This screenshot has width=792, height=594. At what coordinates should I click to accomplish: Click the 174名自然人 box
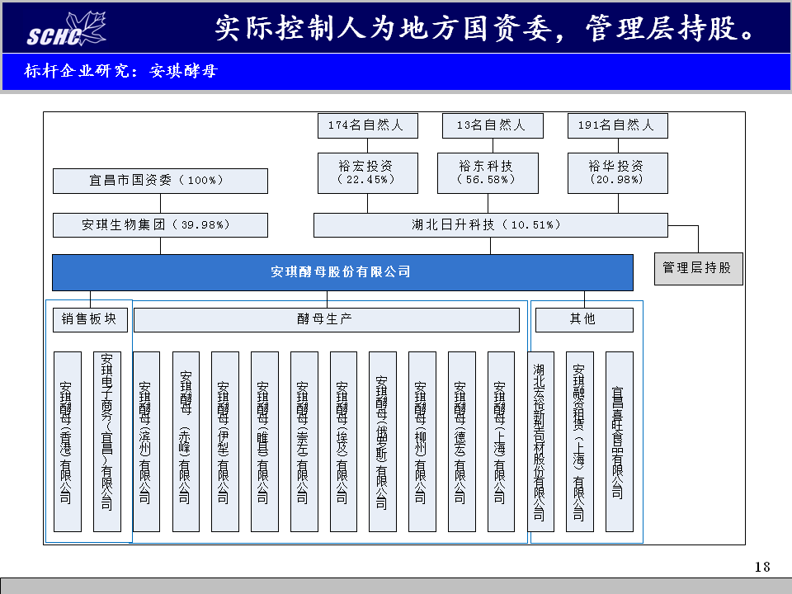367,126
